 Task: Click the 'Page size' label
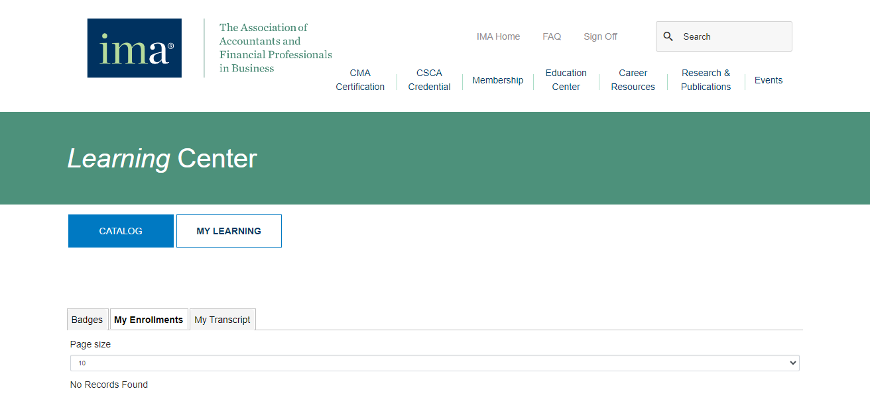90,344
